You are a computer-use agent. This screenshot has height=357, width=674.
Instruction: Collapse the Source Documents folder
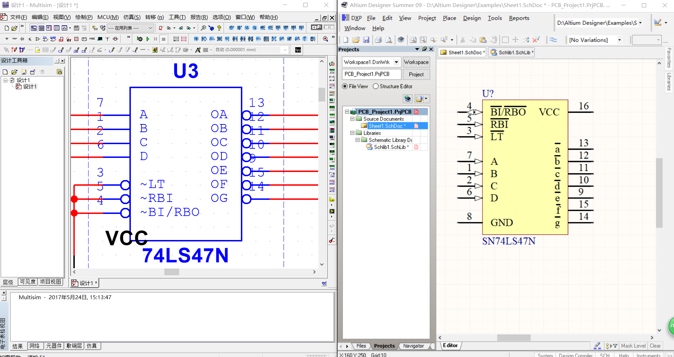pos(352,119)
